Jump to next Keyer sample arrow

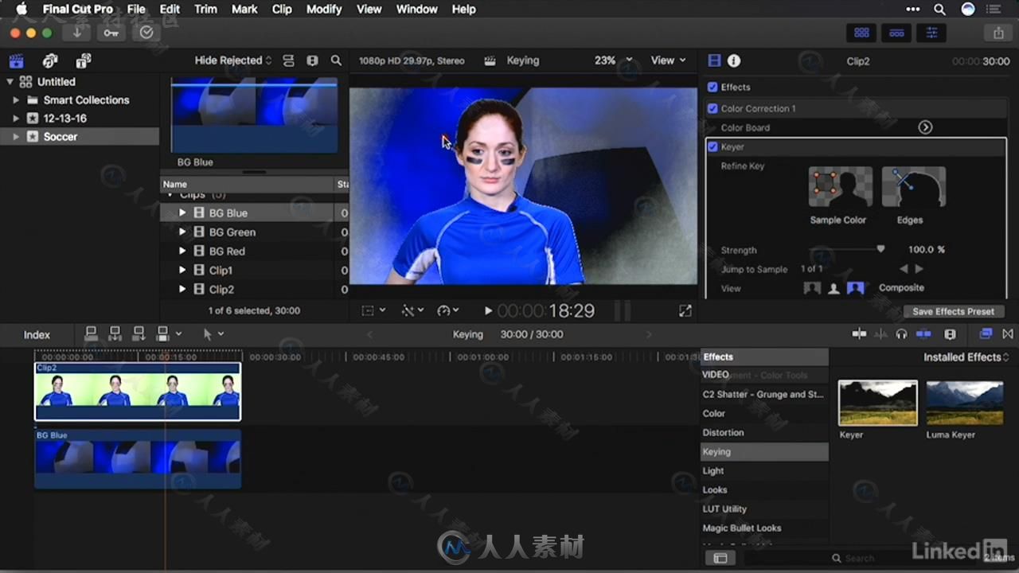pyautogui.click(x=919, y=269)
